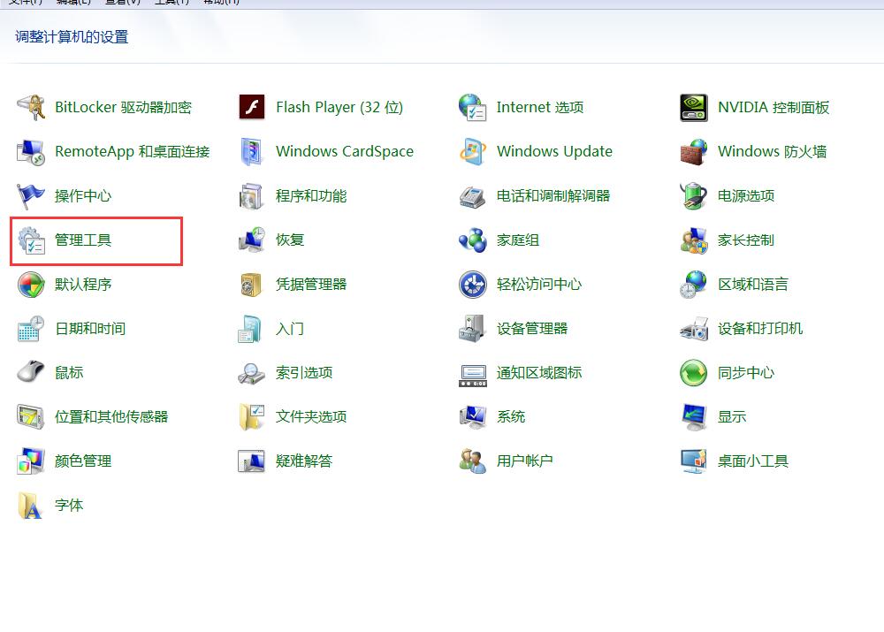Click the 系统 link

pos(511,416)
